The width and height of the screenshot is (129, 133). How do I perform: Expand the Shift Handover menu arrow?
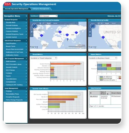click(26, 62)
